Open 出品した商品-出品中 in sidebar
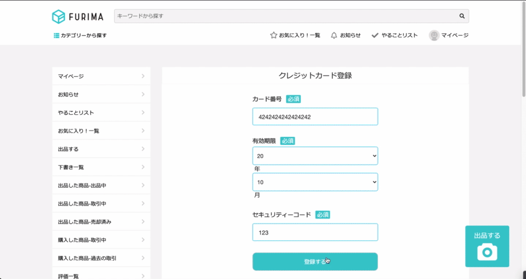 click(x=102, y=185)
